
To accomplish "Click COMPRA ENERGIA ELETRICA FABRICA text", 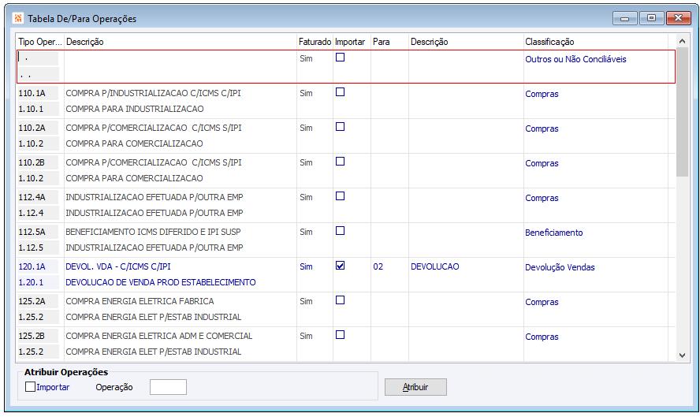I will [x=140, y=301].
